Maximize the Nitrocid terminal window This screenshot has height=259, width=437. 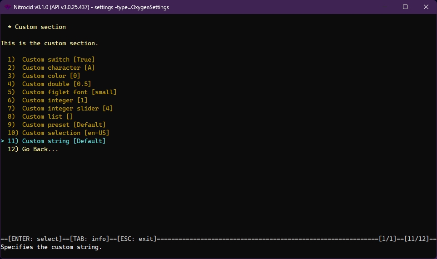coord(405,7)
